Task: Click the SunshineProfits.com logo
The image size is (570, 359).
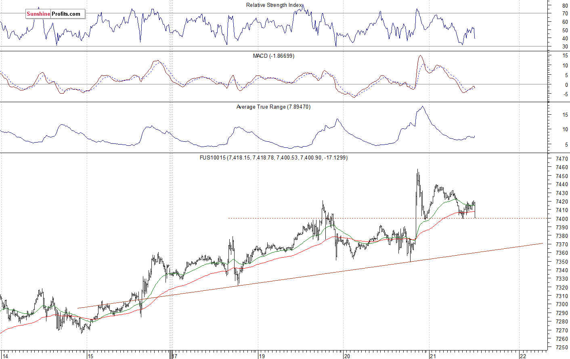Action: click(x=55, y=14)
